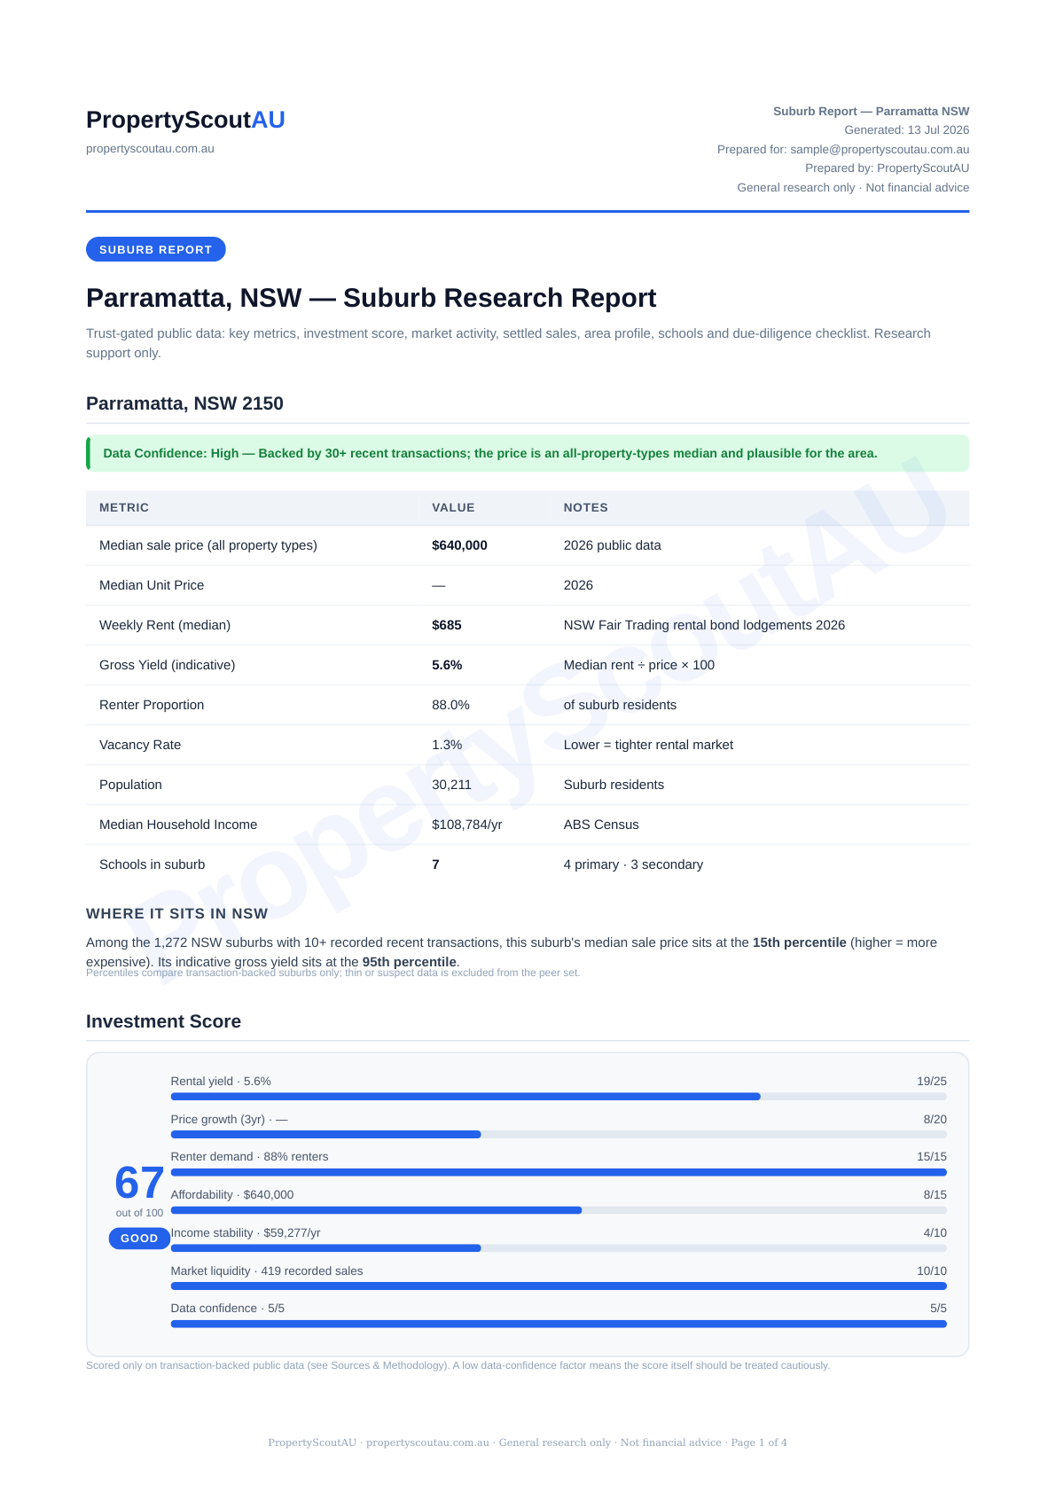Screen dimensions: 1056x1493
Task: Click 'Suburb Report — Parramatta NSW' header text
Action: (x=872, y=111)
